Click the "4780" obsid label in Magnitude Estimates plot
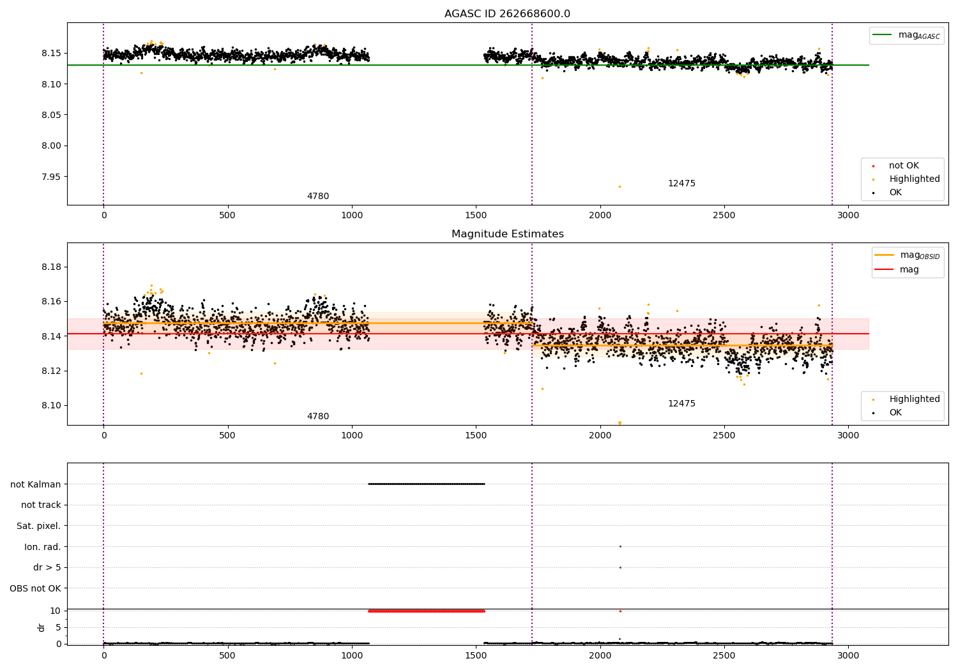Image resolution: width=958 pixels, height=670 pixels. [x=318, y=417]
